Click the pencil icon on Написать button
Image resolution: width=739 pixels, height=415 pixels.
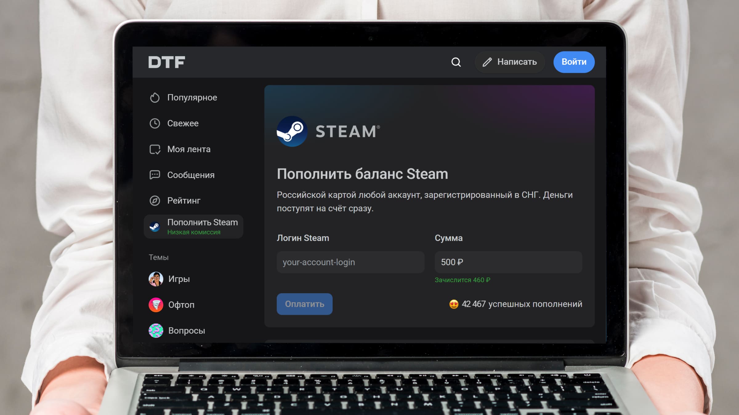487,62
